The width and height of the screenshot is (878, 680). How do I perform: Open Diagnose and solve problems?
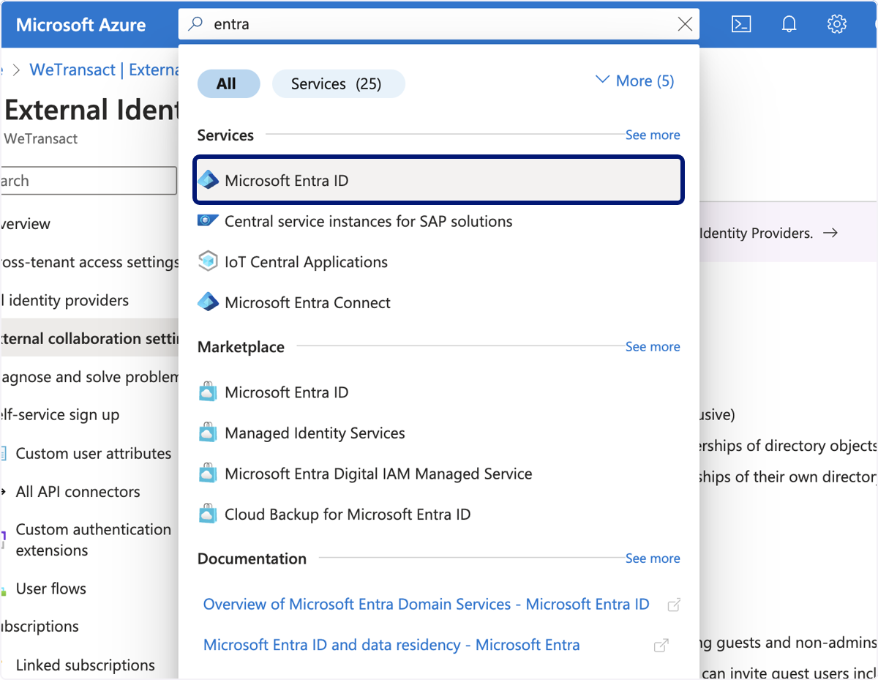[89, 376]
